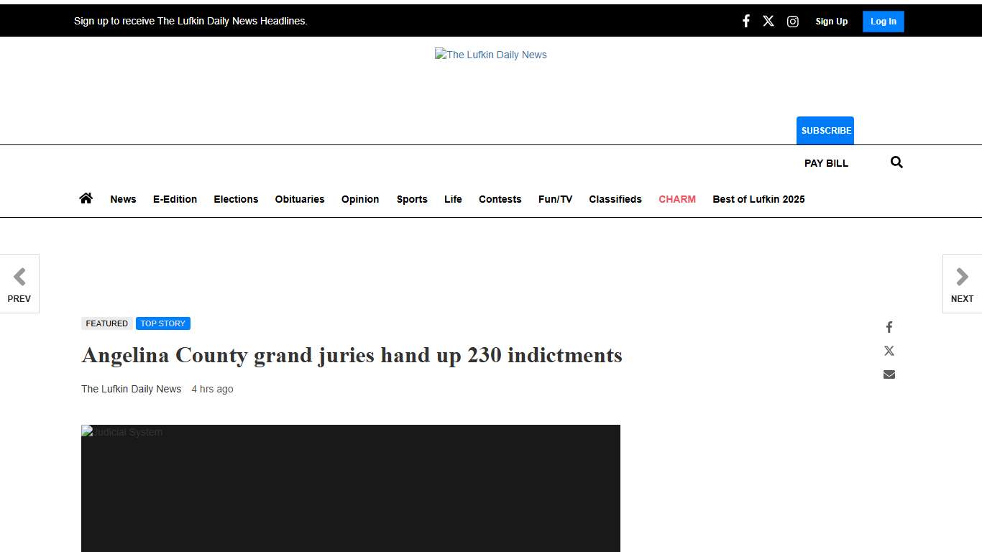Click the PREV arrow for previous article

(x=19, y=283)
